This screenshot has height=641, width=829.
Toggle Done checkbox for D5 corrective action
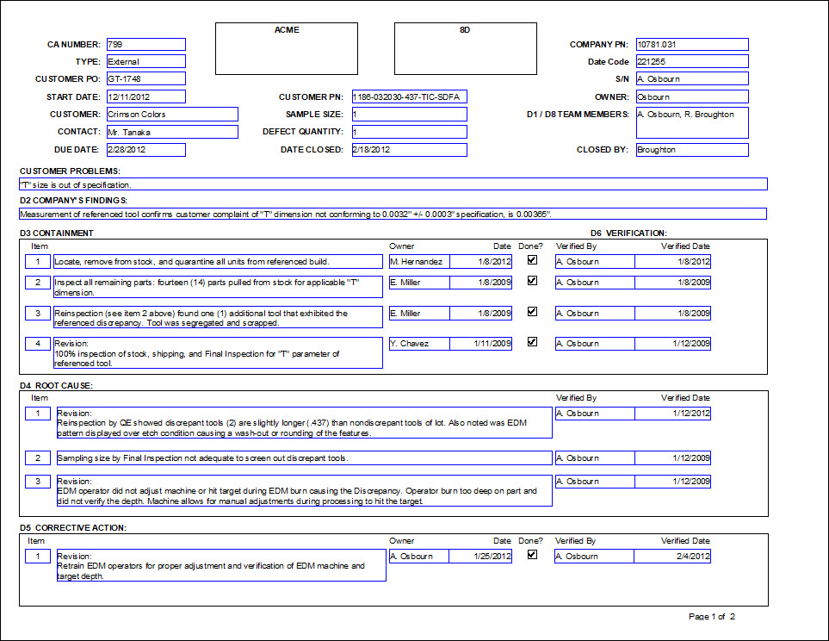pyautogui.click(x=532, y=555)
